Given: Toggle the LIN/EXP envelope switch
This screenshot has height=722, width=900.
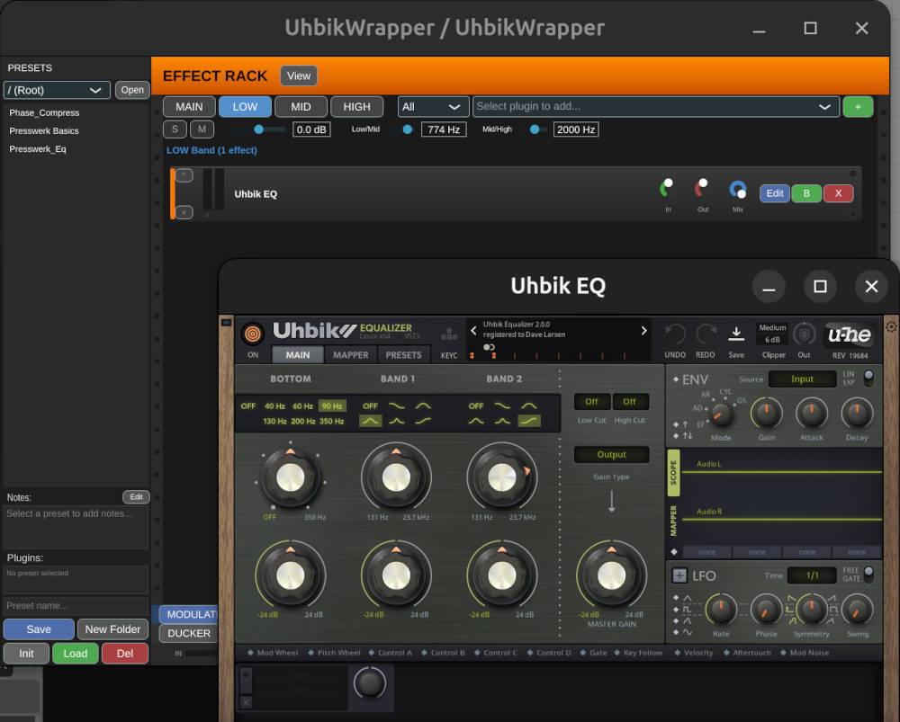Looking at the screenshot, I should [x=868, y=378].
